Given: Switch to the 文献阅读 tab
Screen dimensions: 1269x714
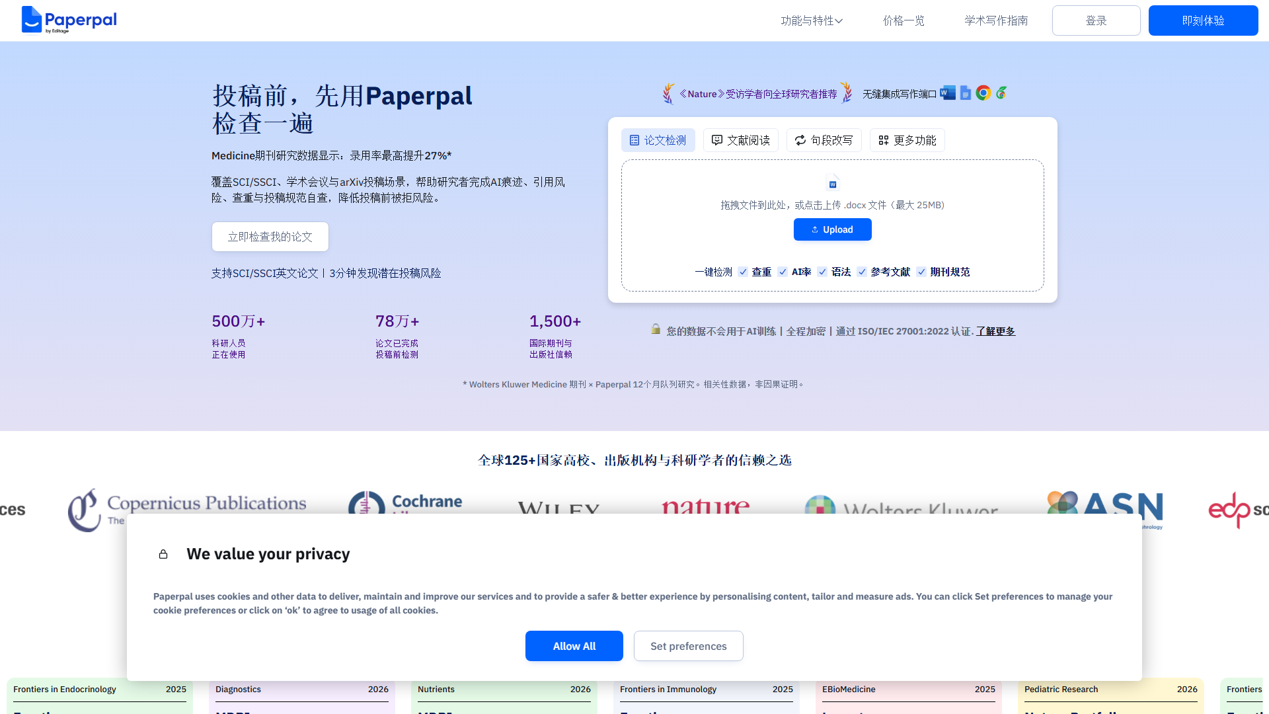Looking at the screenshot, I should click(741, 140).
